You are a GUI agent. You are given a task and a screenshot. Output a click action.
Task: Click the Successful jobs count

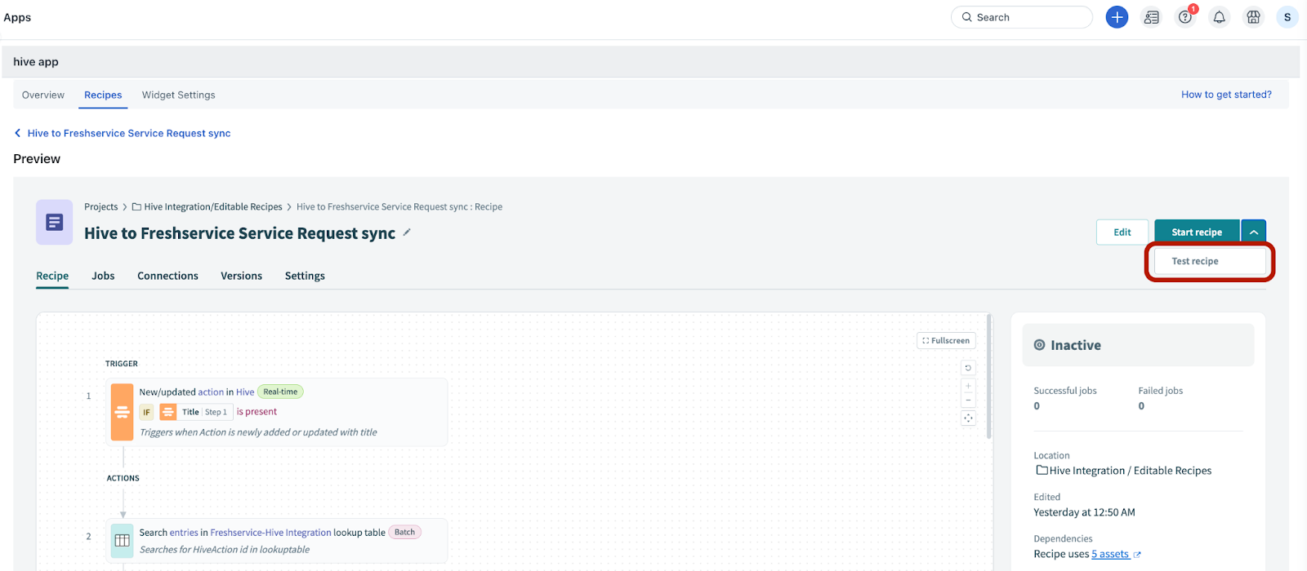coord(1037,406)
